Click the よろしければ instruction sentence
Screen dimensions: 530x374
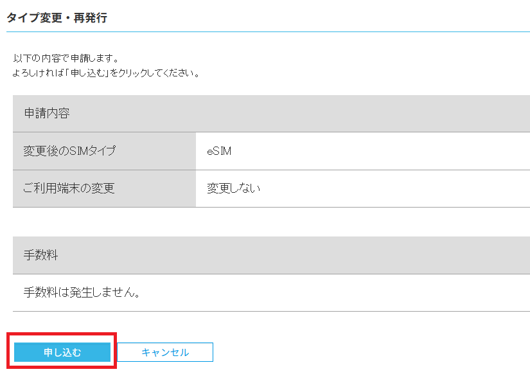(x=106, y=73)
